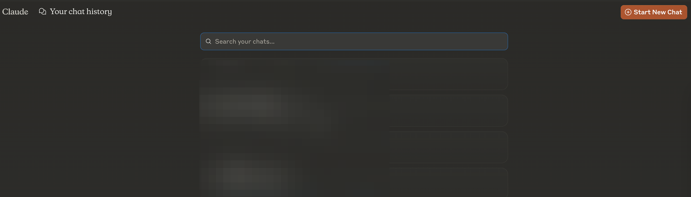Click the plus circle icon on Start New Chat

click(x=628, y=12)
